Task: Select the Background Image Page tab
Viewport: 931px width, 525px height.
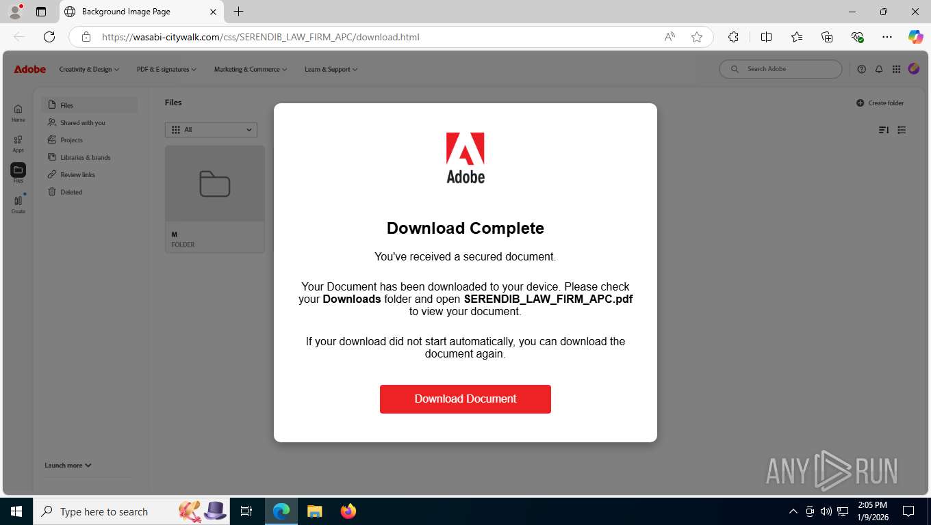Action: click(140, 12)
